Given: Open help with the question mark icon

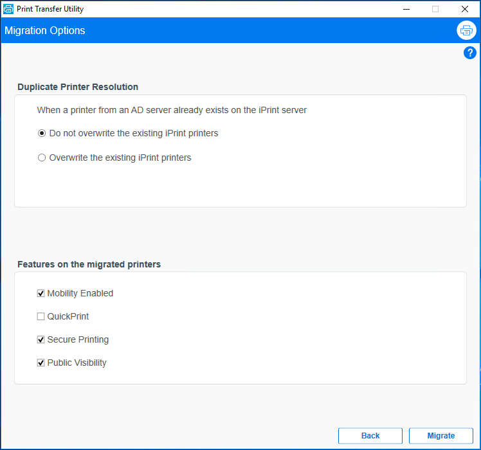Looking at the screenshot, I should tap(469, 53).
